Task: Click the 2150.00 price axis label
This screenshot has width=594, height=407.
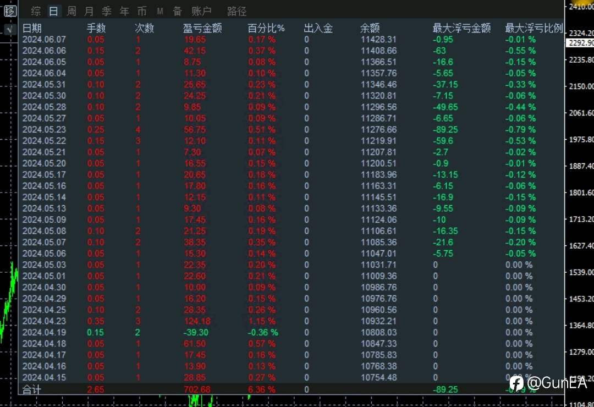Action: point(581,86)
